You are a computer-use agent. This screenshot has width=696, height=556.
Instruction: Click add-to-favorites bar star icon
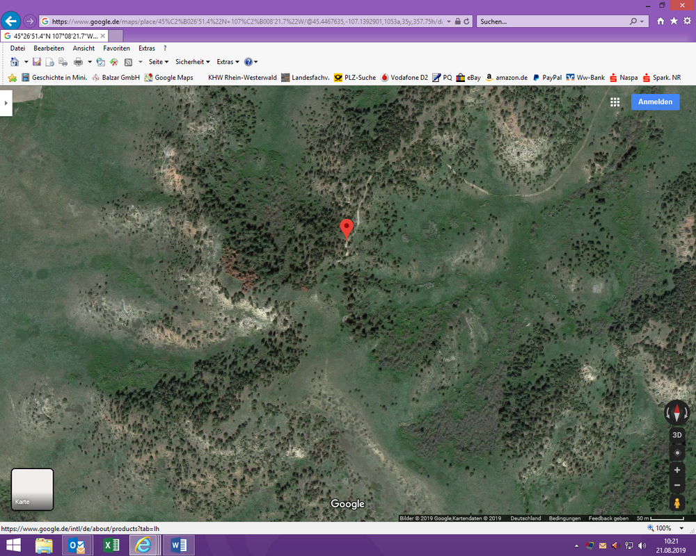coord(13,78)
